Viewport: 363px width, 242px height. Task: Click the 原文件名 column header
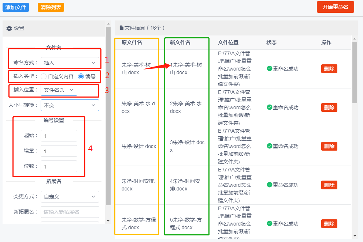point(132,42)
